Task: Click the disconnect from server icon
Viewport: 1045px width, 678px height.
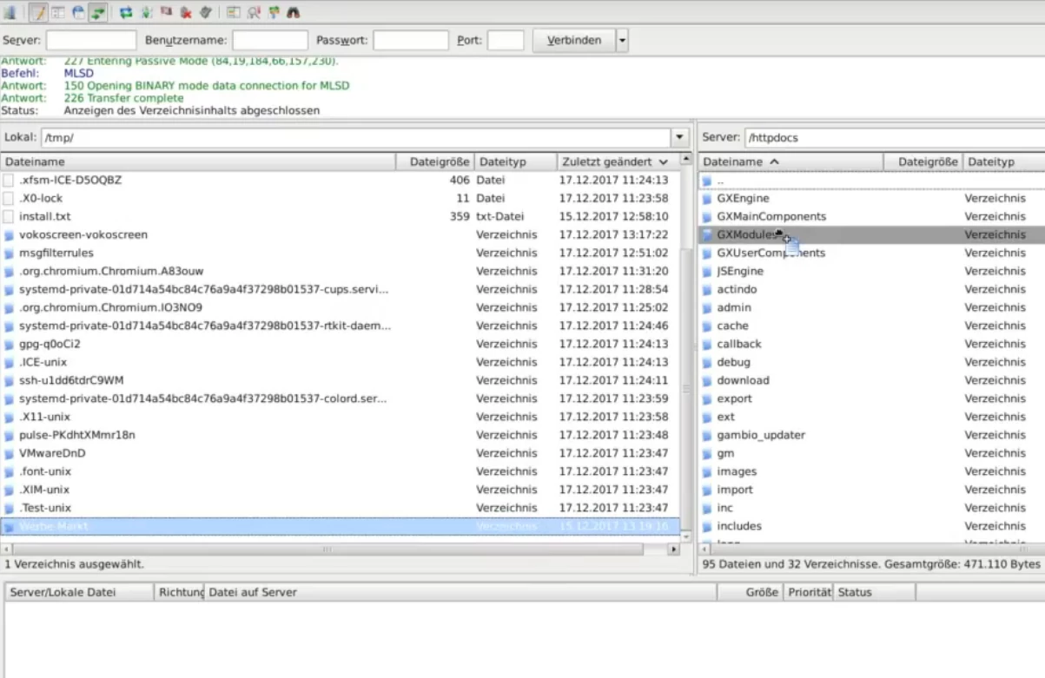Action: (x=186, y=12)
